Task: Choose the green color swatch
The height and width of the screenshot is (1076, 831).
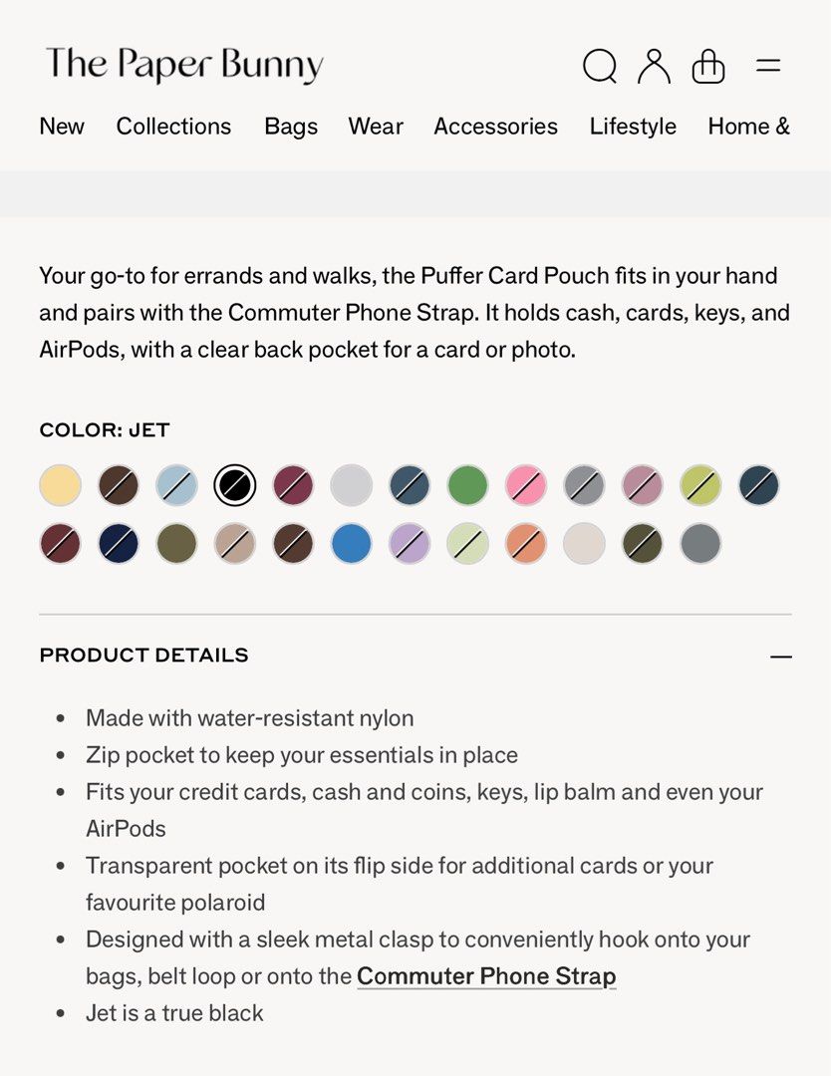Action: point(467,486)
